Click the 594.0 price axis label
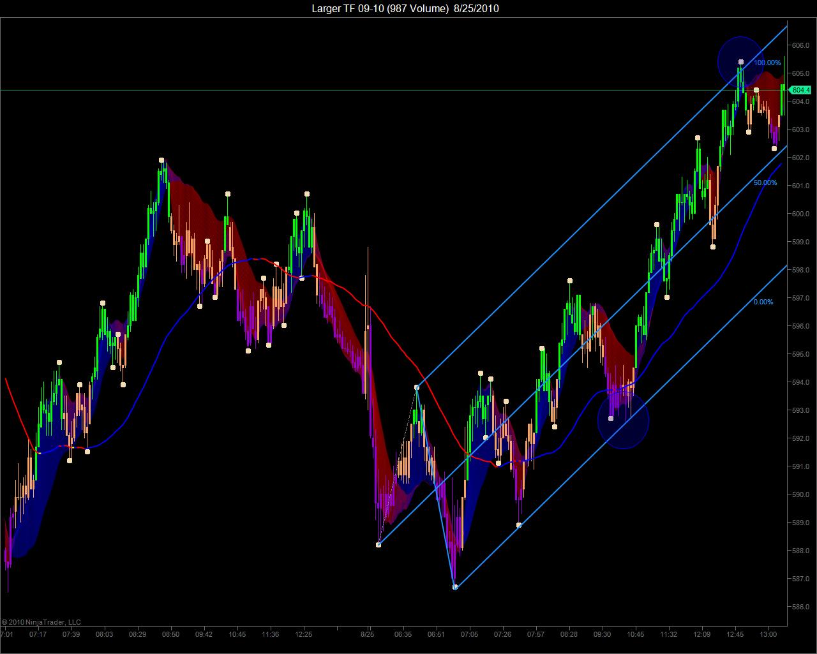This screenshot has width=817, height=654. [x=800, y=382]
